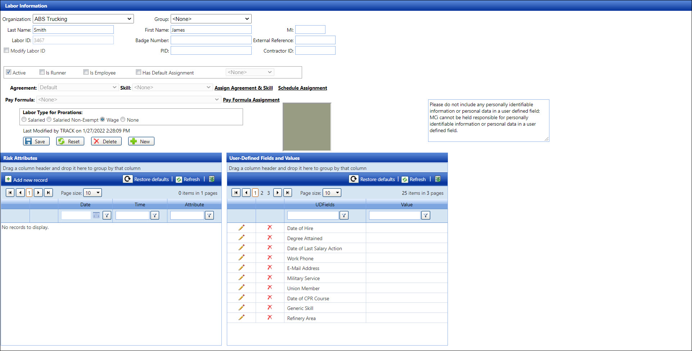The height and width of the screenshot is (351, 692).
Task: Go to next page in User-Defined Fields
Action: [x=278, y=193]
